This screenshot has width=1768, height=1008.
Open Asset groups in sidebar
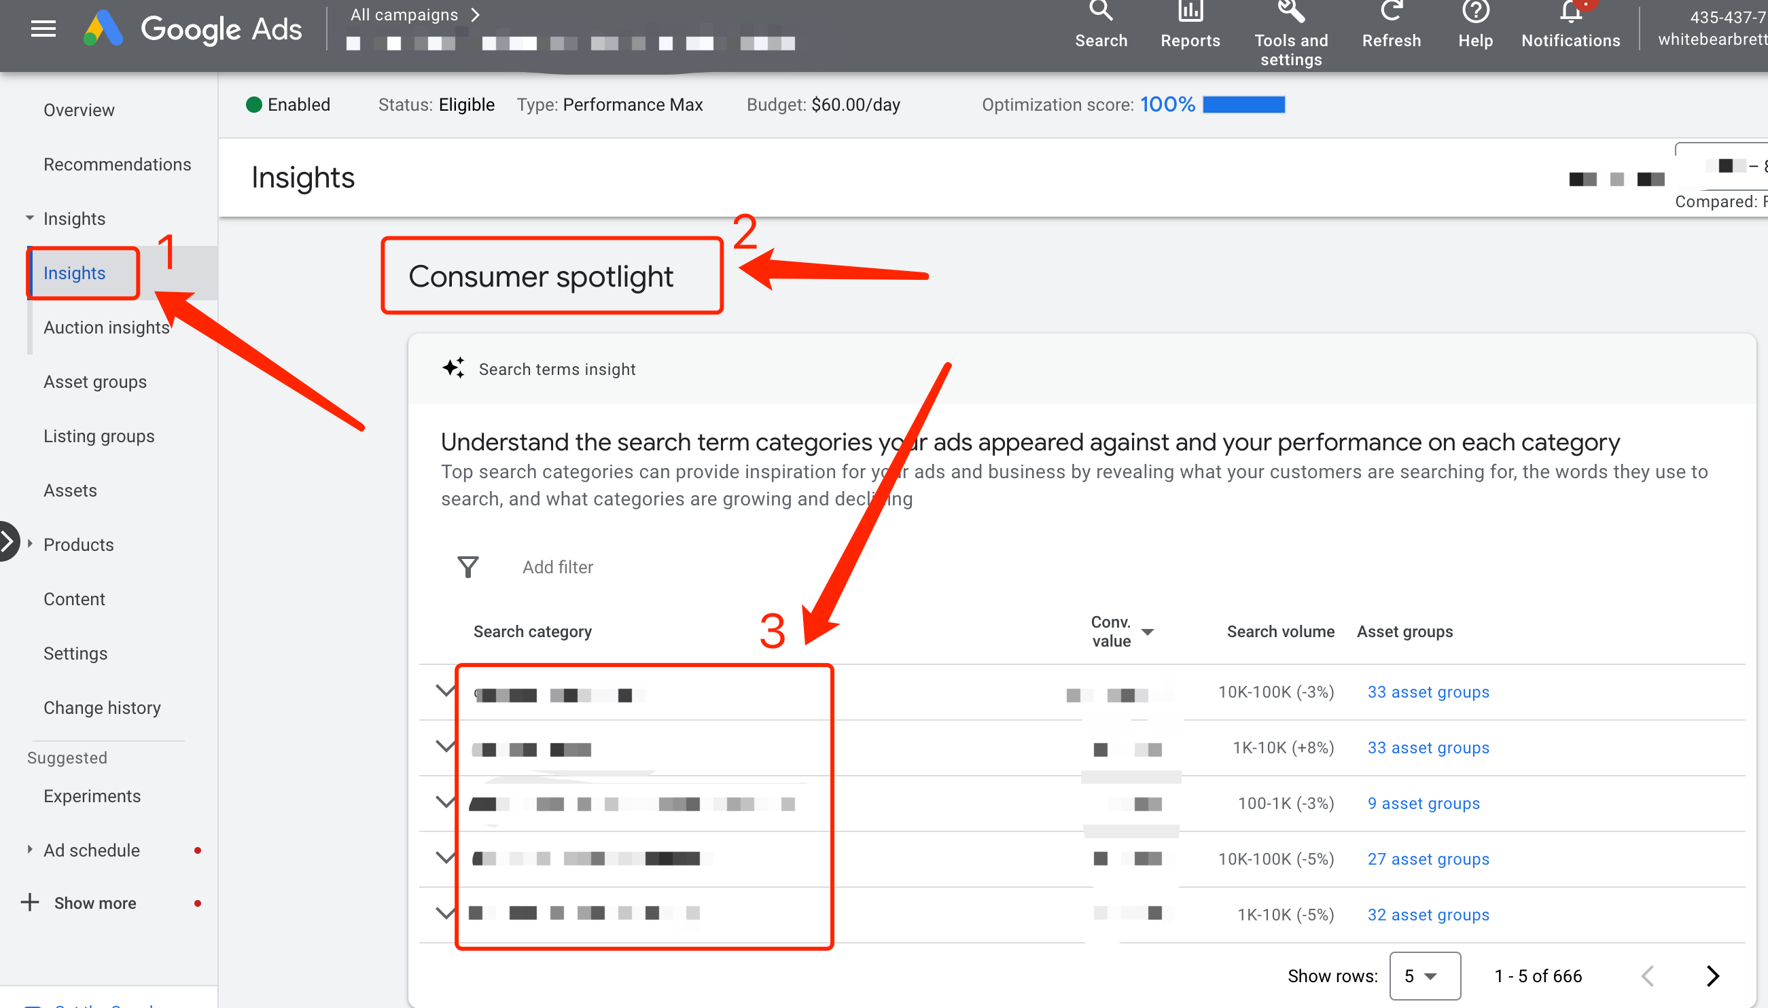coord(95,382)
